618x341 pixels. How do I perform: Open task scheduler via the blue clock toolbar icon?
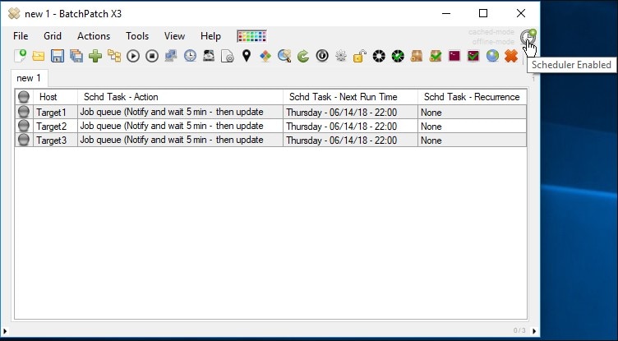[x=190, y=56]
